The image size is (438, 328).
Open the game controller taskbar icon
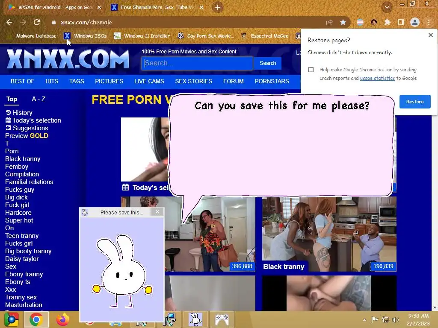click(x=222, y=319)
